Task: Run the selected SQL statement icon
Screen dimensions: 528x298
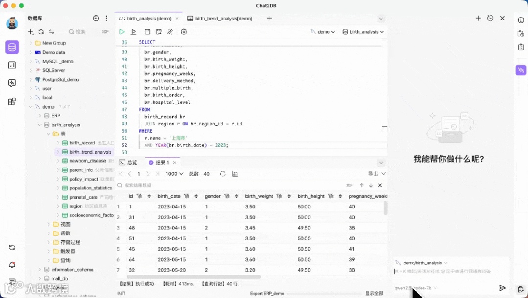Action: [134, 32]
